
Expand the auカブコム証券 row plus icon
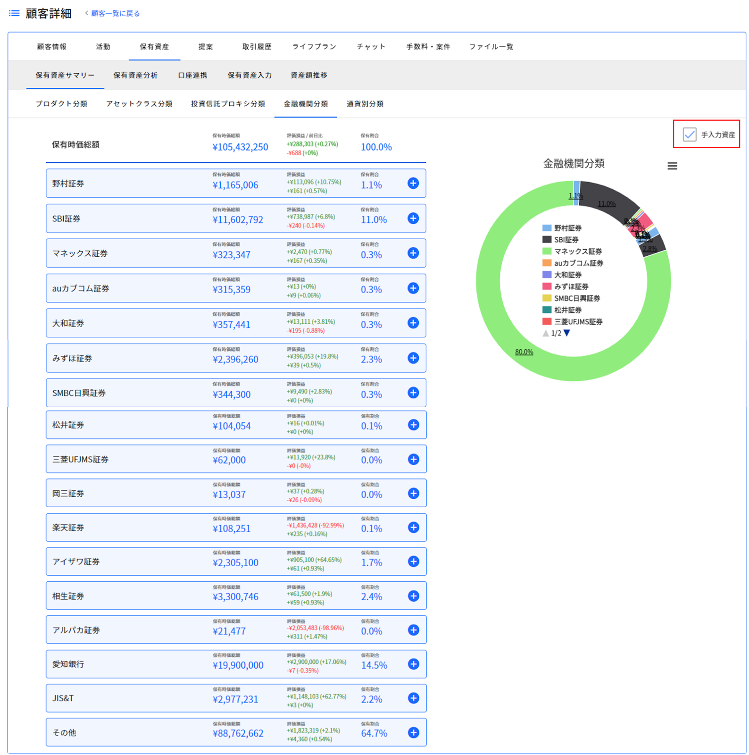coord(413,288)
